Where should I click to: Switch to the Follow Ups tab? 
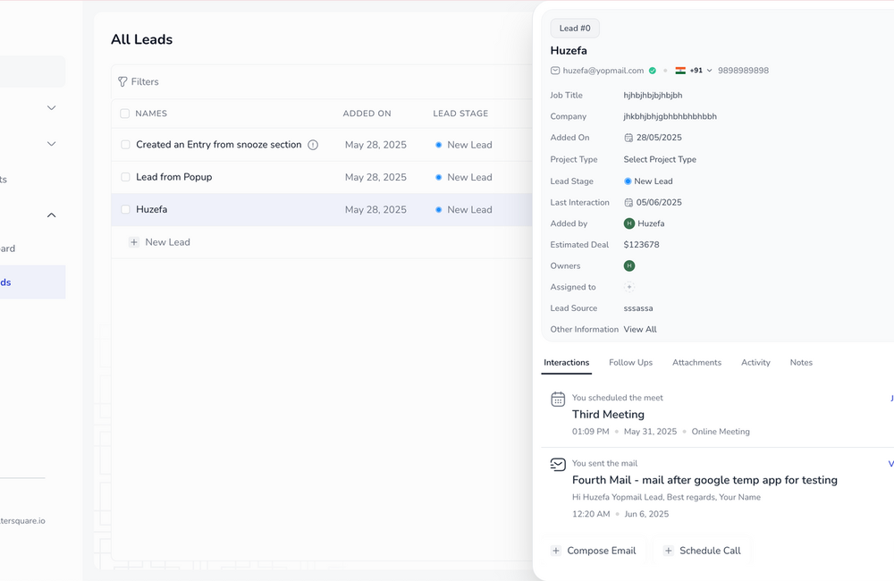[x=630, y=363]
